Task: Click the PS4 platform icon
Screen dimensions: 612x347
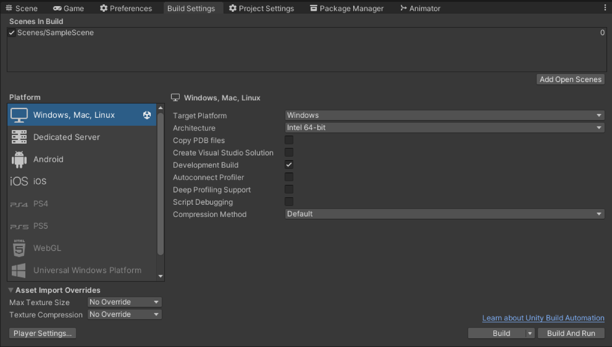Action: click(x=19, y=204)
